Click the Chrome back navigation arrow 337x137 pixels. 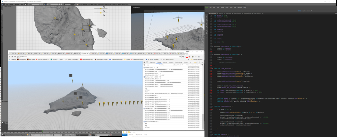click(x=9, y=56)
